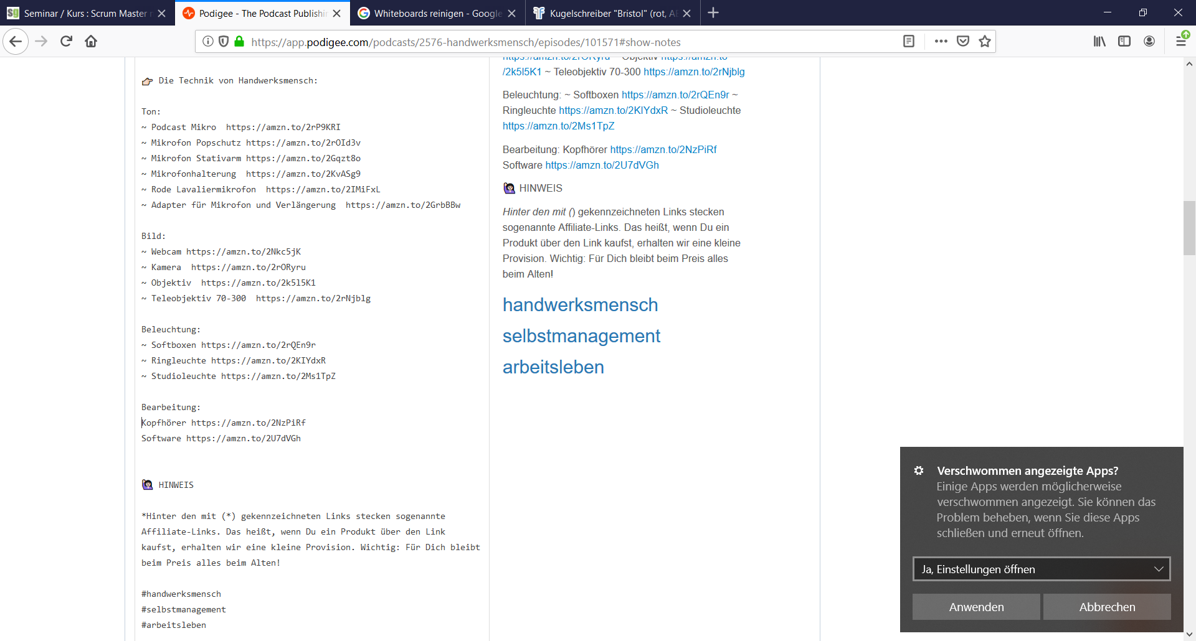Click 'Teleobjektiv 70-300' line in editor
This screenshot has height=641, width=1196.
pyautogui.click(x=256, y=298)
